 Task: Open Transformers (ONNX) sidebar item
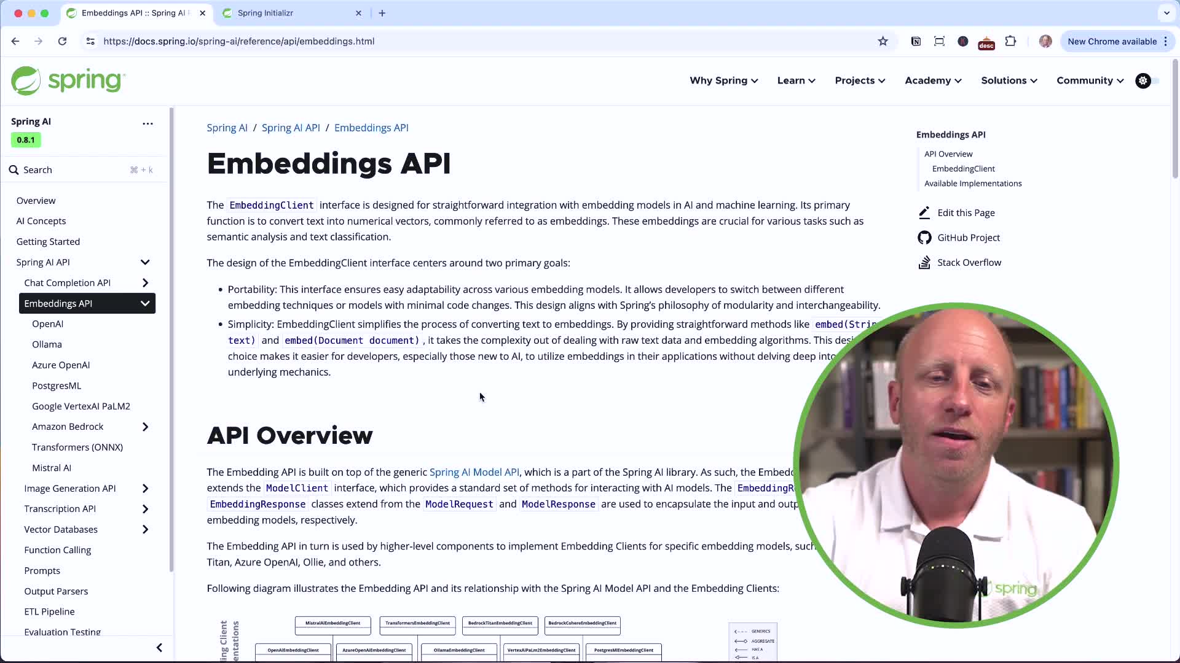[77, 448]
